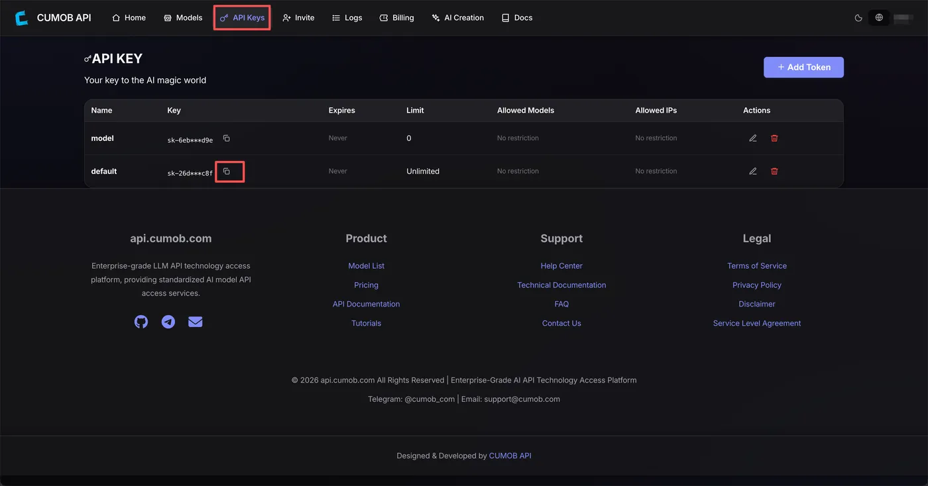Image resolution: width=928 pixels, height=486 pixels.
Task: Toggle dark mode with the moon icon
Action: (858, 18)
